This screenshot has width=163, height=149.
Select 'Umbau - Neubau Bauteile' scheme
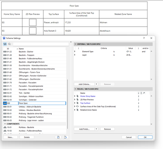tap(30, 110)
